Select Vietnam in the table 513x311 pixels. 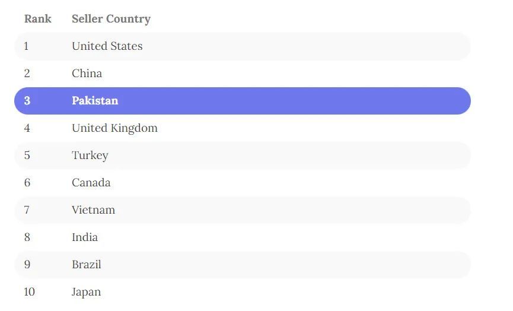pos(93,210)
